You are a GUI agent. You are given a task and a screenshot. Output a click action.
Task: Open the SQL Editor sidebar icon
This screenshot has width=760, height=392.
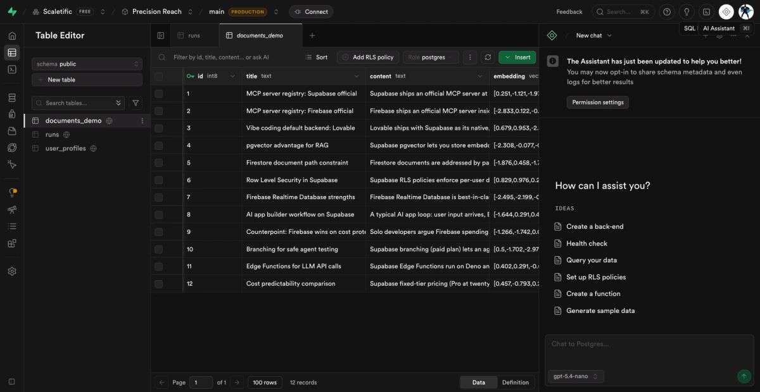(x=11, y=69)
